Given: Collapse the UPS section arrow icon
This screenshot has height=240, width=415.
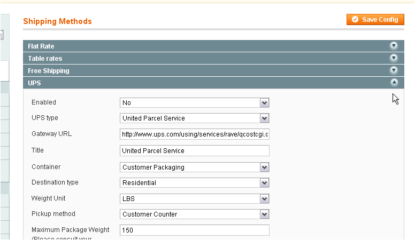Looking at the screenshot, I should coord(394,82).
